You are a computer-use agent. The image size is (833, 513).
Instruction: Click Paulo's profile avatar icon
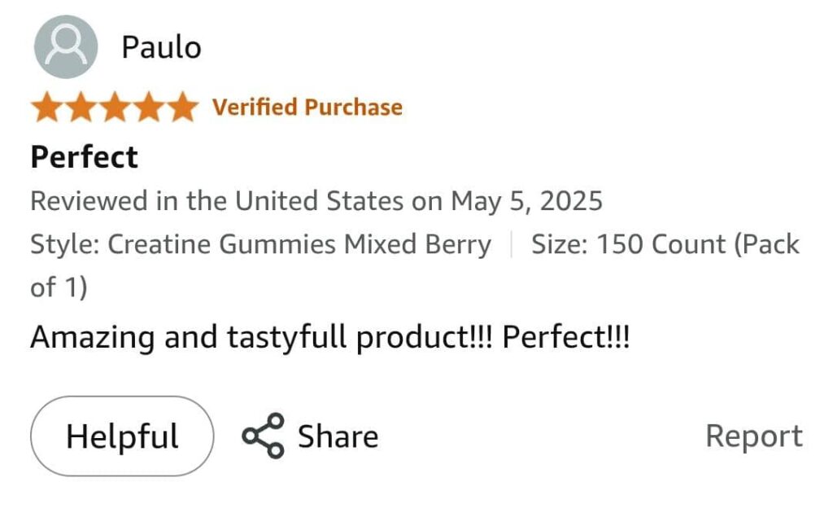point(66,47)
